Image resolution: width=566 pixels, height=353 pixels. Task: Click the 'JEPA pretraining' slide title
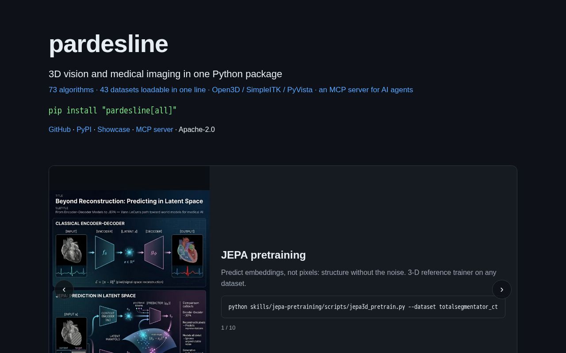[264, 255]
